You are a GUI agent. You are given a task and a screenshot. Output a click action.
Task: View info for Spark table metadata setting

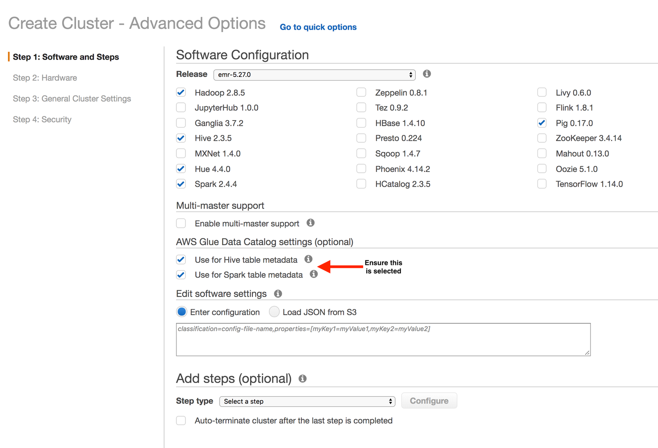[313, 274]
